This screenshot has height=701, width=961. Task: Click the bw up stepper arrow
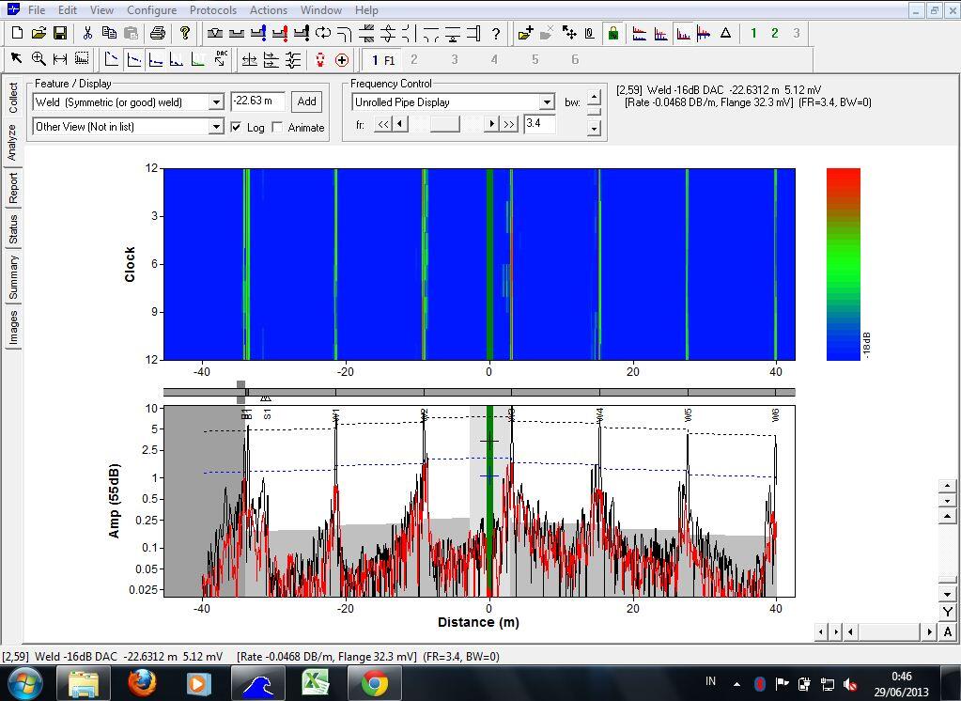594,98
